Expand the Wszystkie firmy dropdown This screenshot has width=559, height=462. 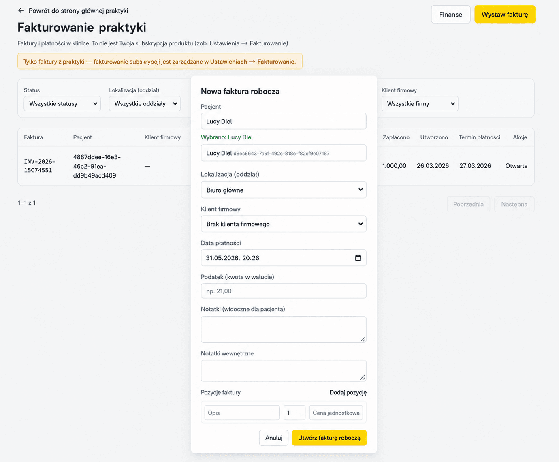[420, 103]
